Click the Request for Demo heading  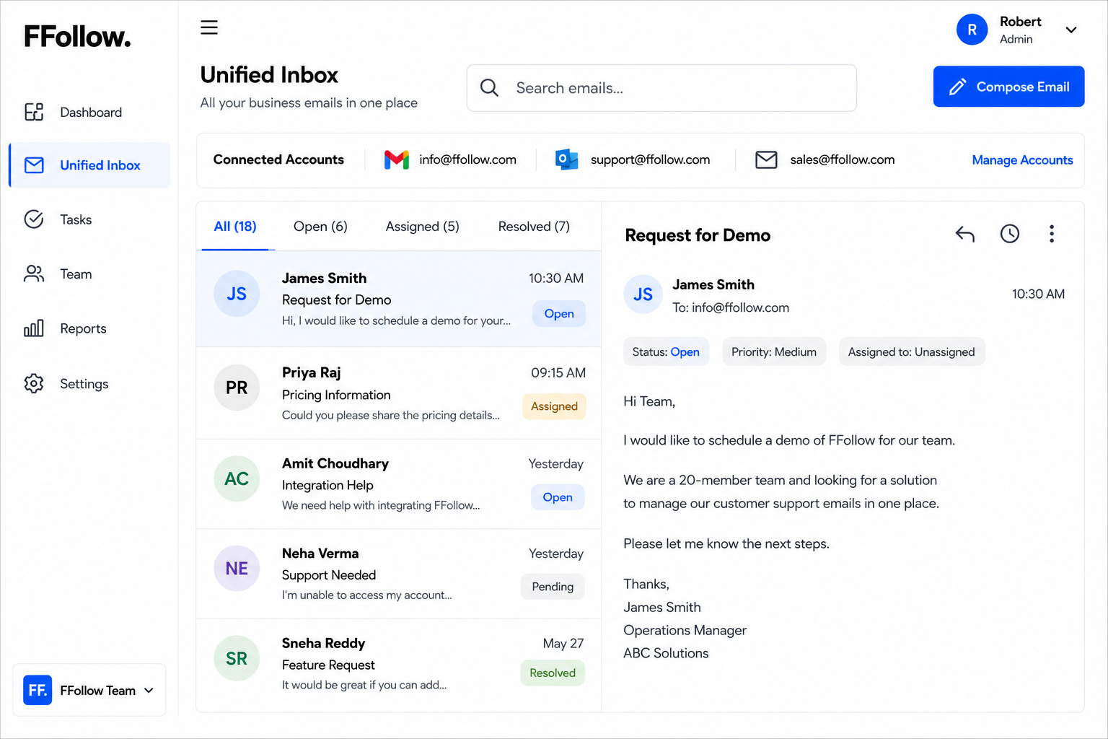tap(698, 235)
